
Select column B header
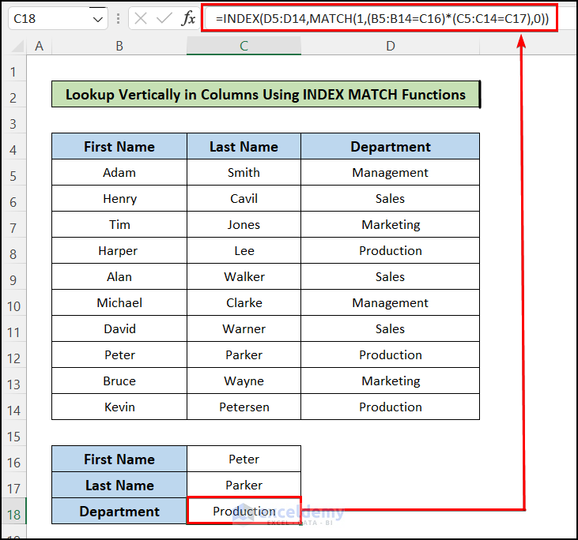tap(119, 47)
